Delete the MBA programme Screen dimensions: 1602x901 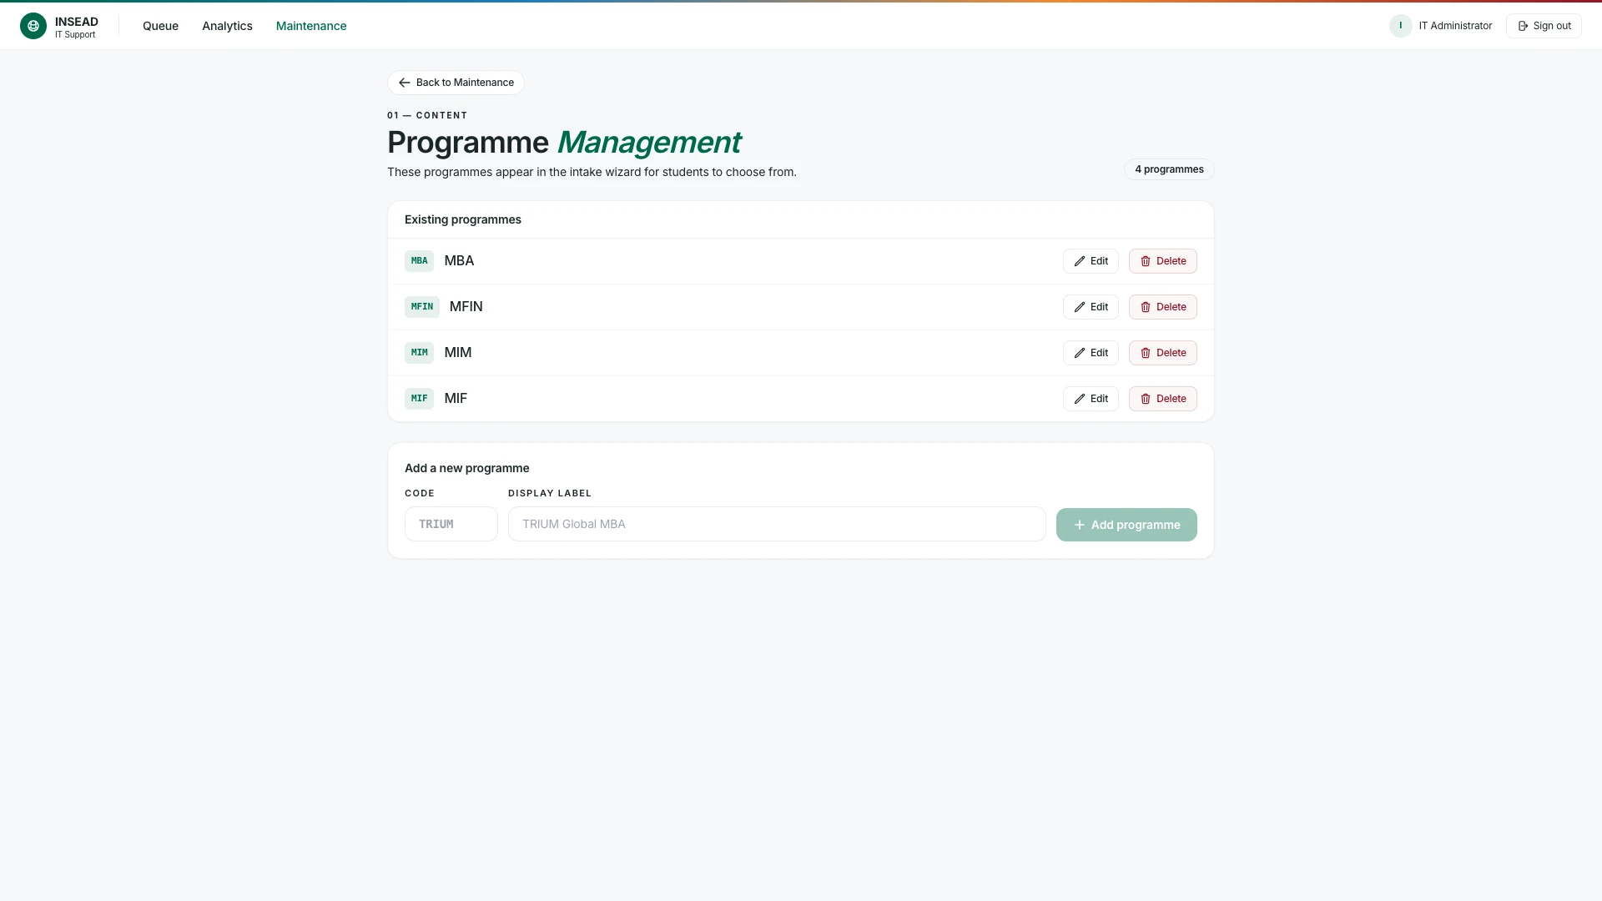[x=1162, y=261]
